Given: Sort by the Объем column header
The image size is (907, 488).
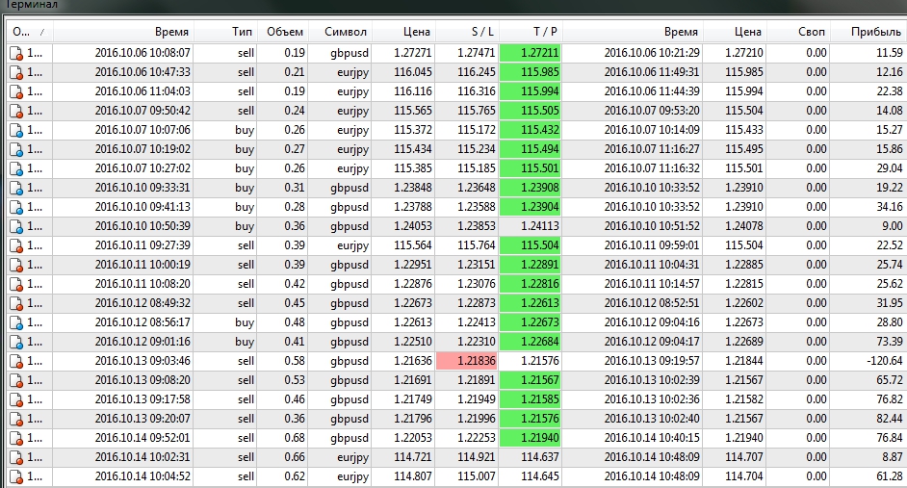Looking at the screenshot, I should (x=282, y=32).
